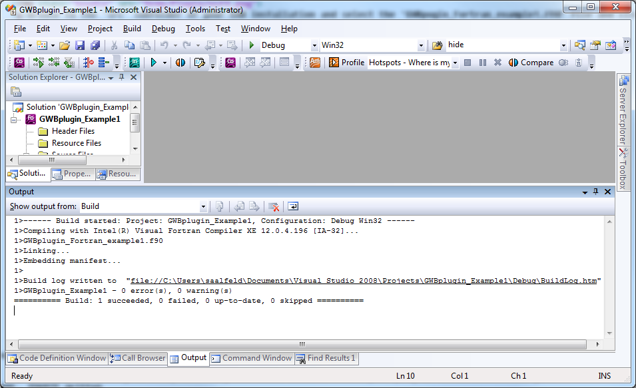
Task: Toggle word wrap in the Output pane
Action: pos(293,206)
